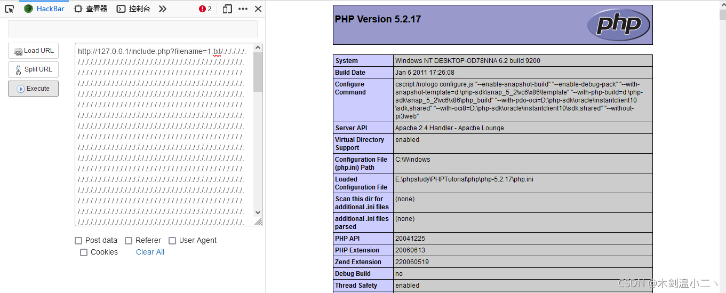This screenshot has height=293, width=726.
Task: Click the PHP logo image
Action: point(618,25)
